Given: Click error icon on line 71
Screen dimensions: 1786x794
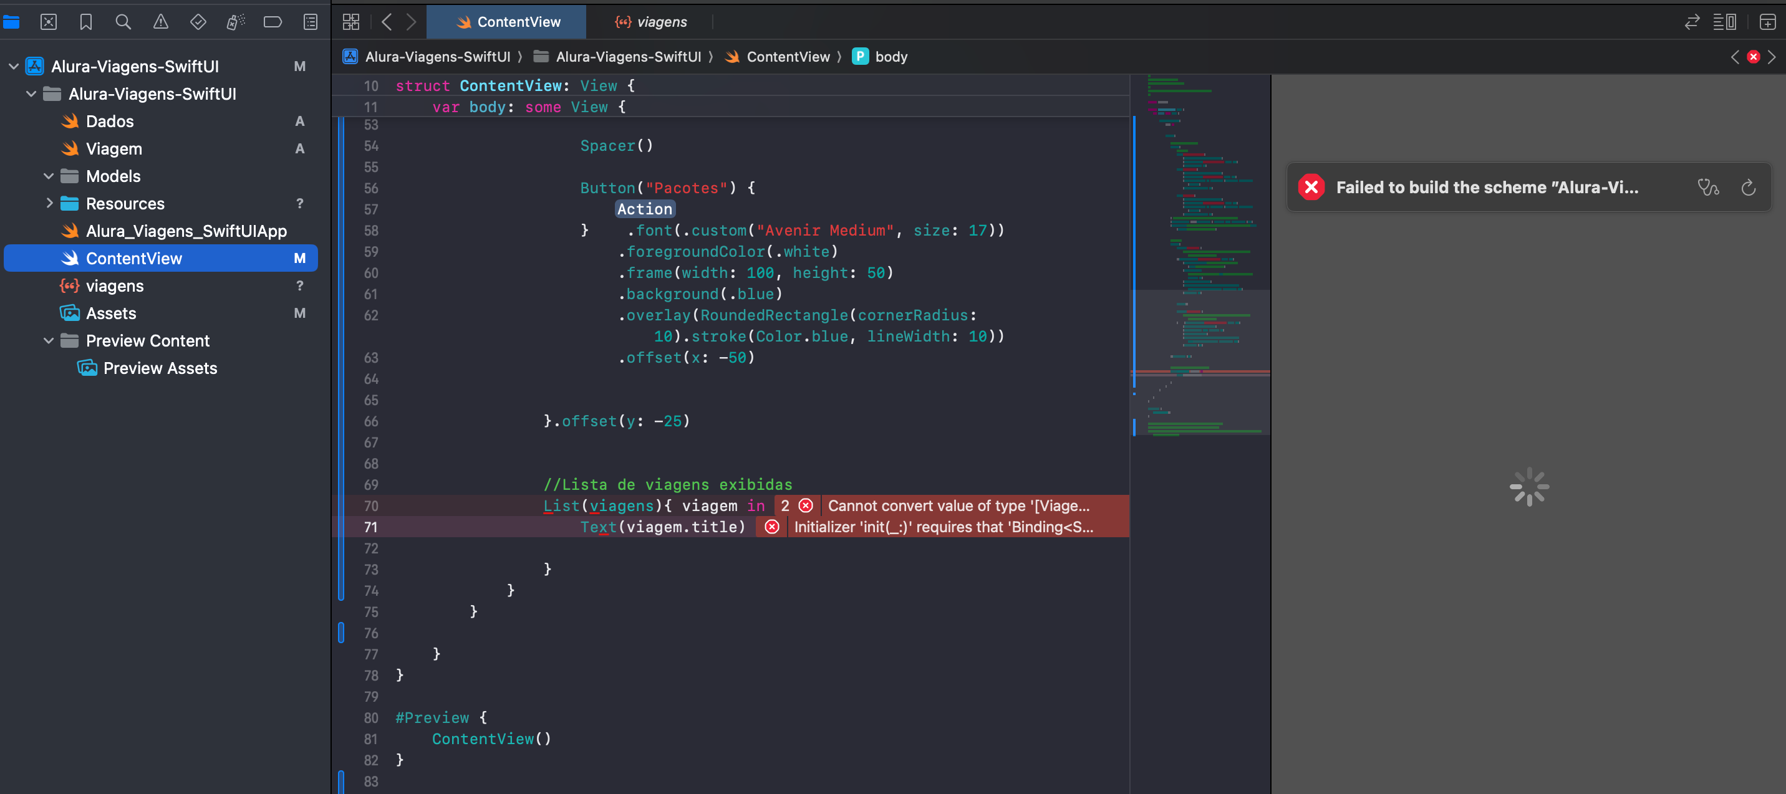Looking at the screenshot, I should point(771,527).
